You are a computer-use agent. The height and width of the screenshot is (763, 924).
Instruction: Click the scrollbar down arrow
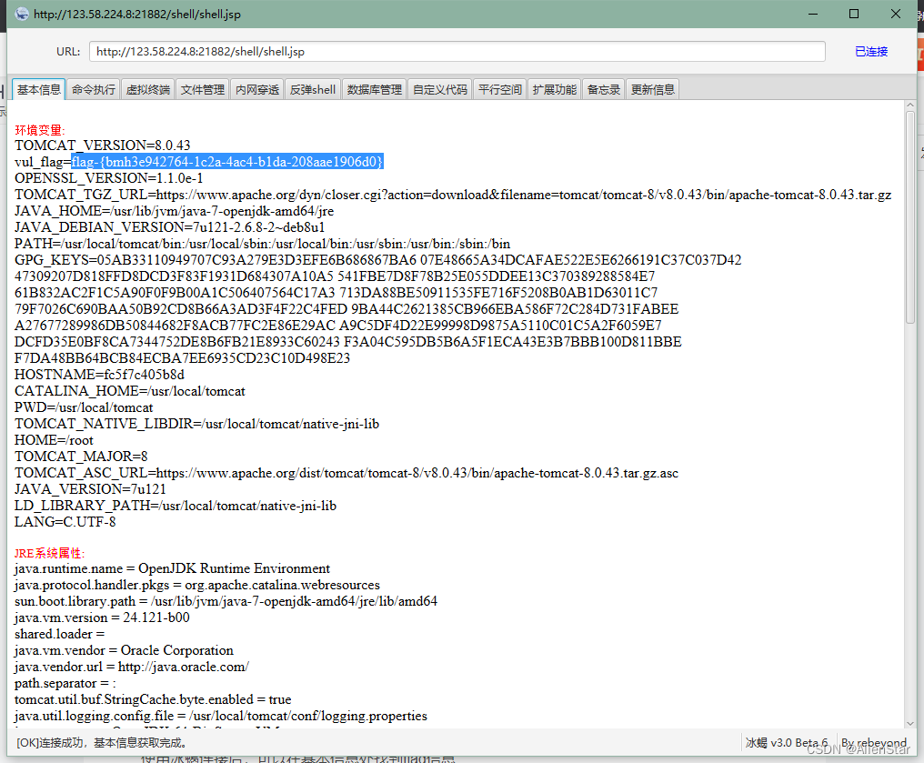click(910, 723)
